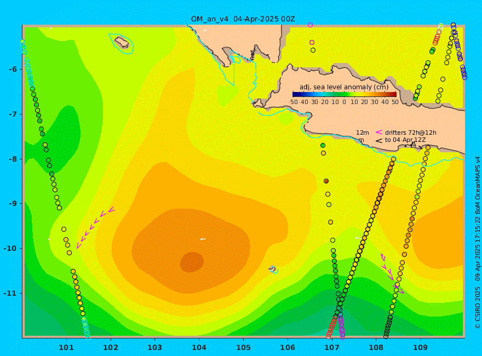Screen dimensions: 482x356
Task: Click the map title OM_an_v4 04-Apr-2025 00Z
Action: coord(243,19)
